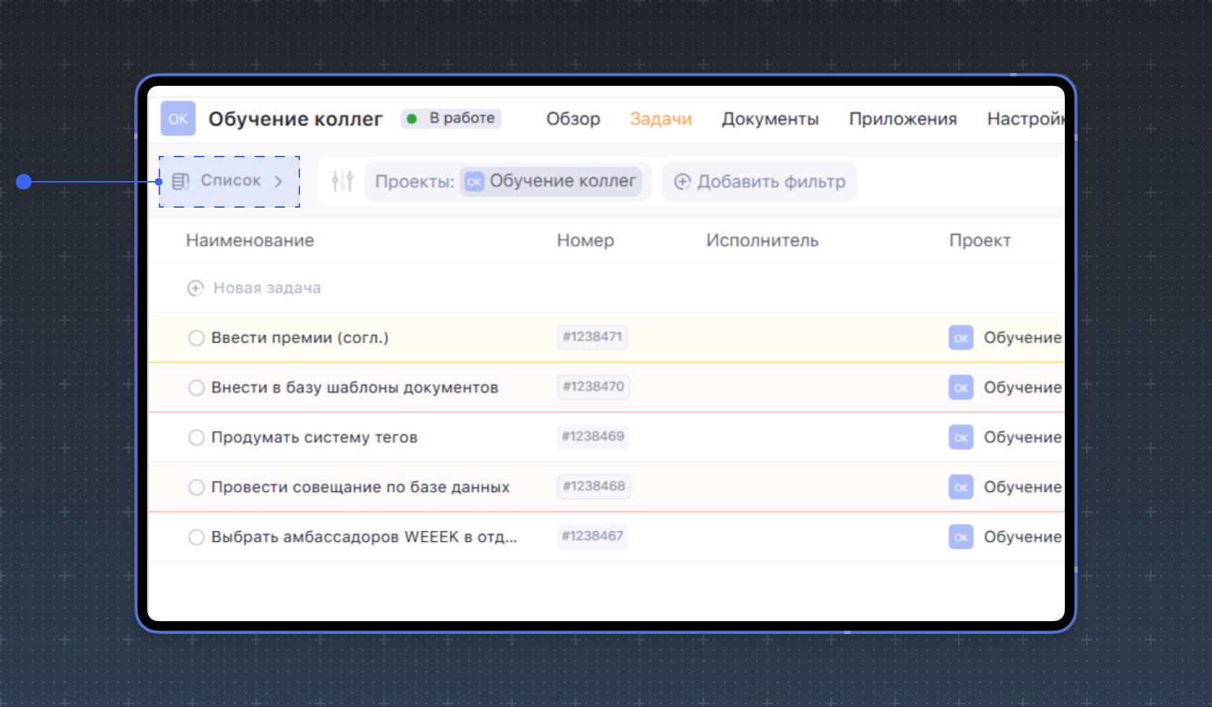Viewport: 1212px width, 707px height.
Task: Click the list view icon inside Список button
Action: 181,181
